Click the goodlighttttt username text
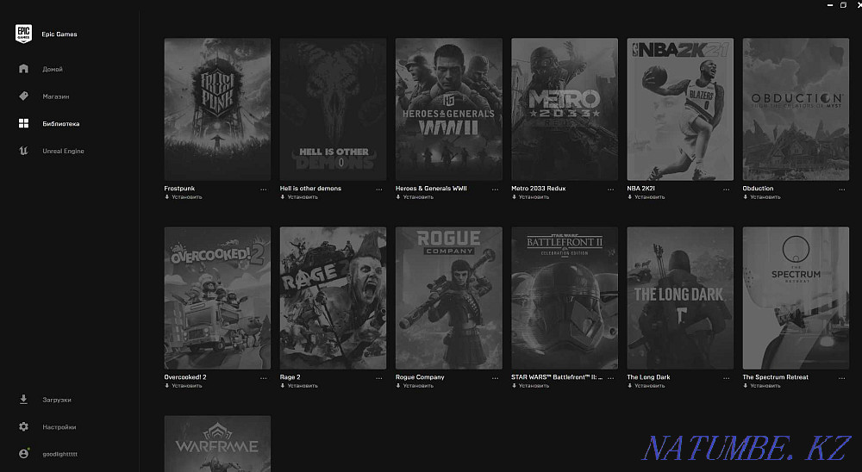Screen dimensions: 862x472 pos(60,455)
